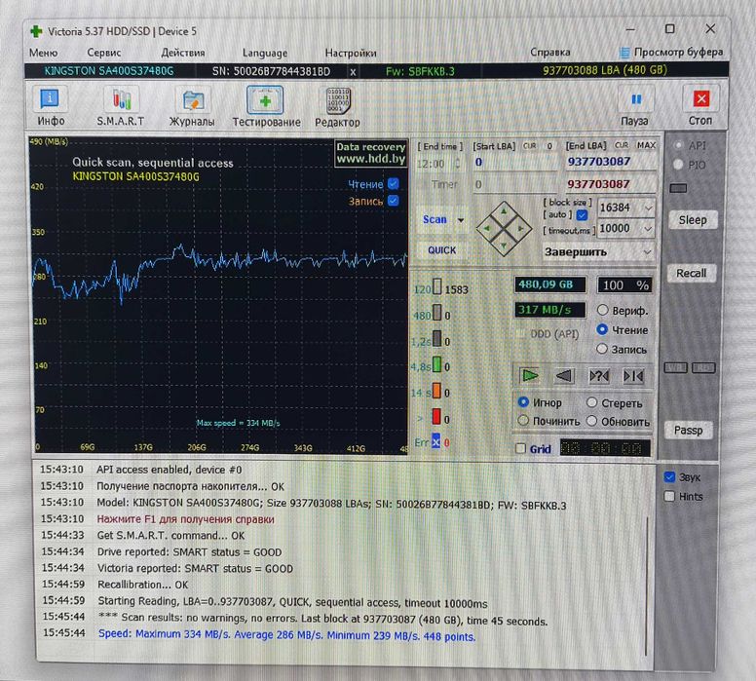
Task: Click the Start LBA input field
Action: (514, 163)
